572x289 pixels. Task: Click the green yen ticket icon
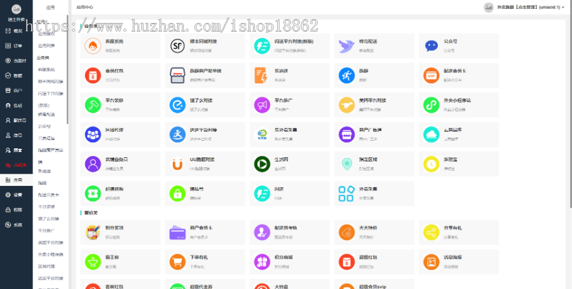[x=93, y=194]
